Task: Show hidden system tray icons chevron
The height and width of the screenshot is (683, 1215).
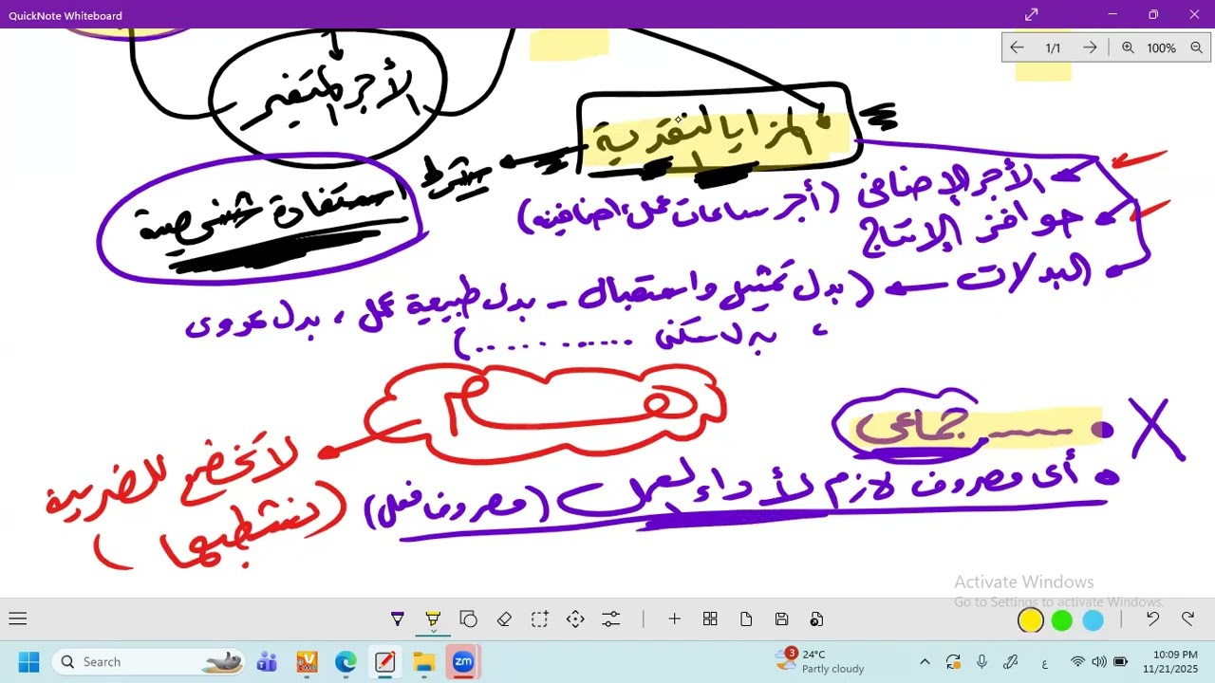Action: click(x=925, y=661)
